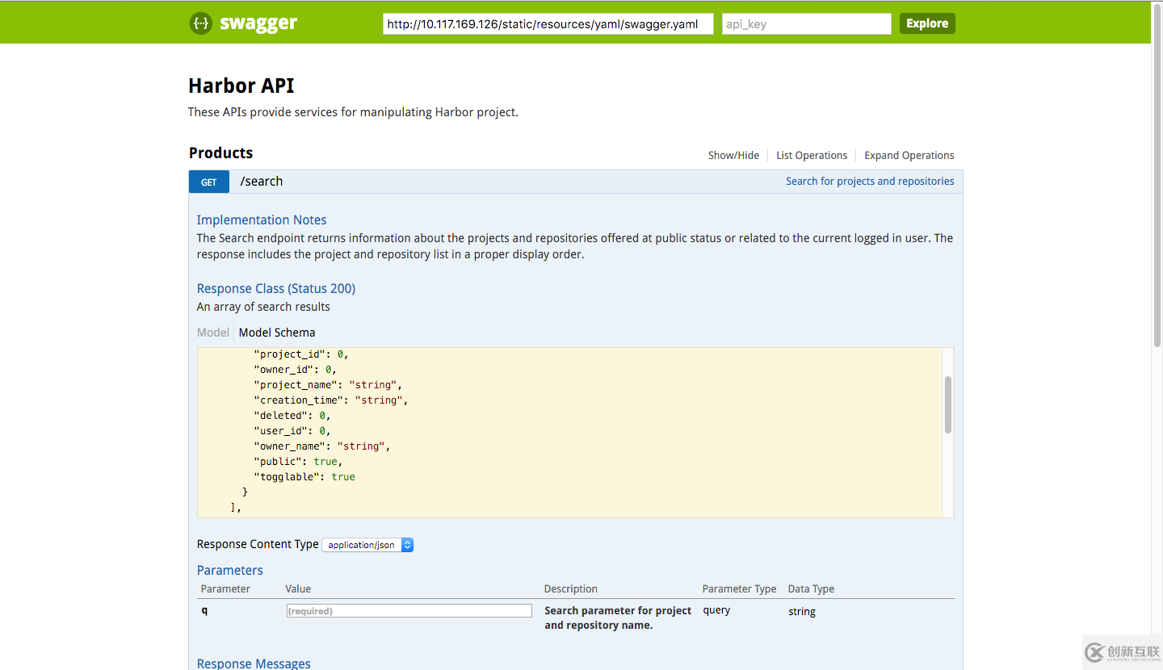Switch to the Model Schema tab
1163x670 pixels.
coord(277,332)
